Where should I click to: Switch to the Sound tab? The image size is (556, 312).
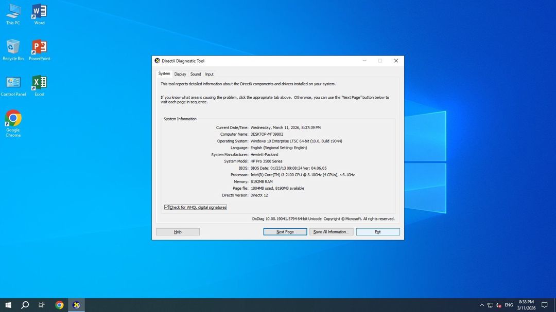pyautogui.click(x=196, y=74)
